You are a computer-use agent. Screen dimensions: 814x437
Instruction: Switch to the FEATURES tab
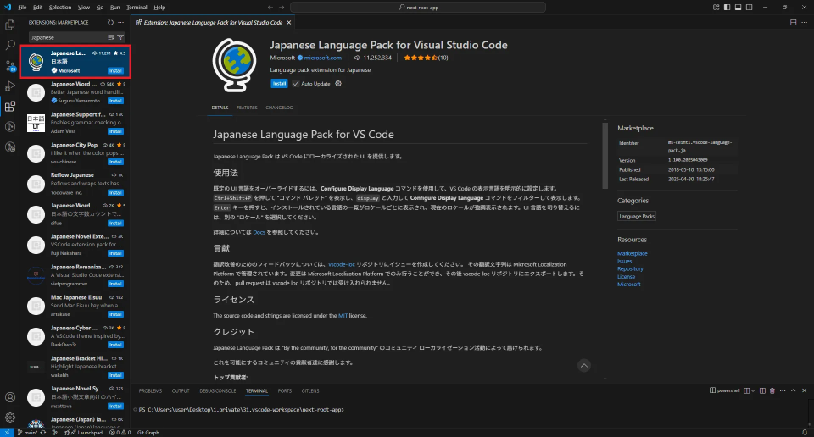click(247, 108)
